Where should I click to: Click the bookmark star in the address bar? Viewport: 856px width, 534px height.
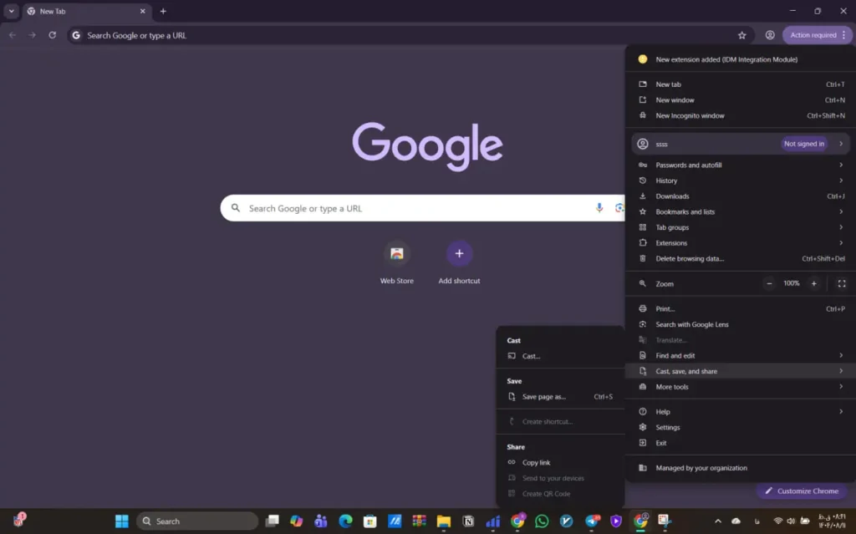pyautogui.click(x=741, y=35)
